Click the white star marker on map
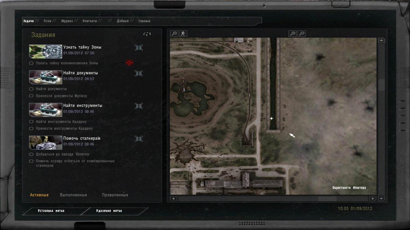This screenshot has height=230, width=410. click(271, 118)
